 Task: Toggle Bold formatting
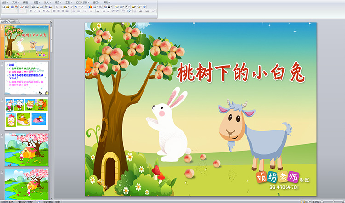(31, 11)
